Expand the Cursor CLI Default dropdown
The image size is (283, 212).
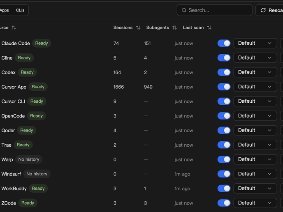click(255, 101)
